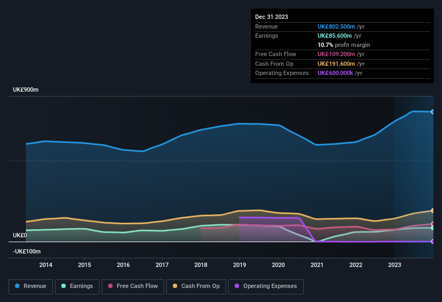Click the purple Operating Expenses legend dot
Image resolution: width=442 pixels, height=302 pixels.
[x=237, y=286]
